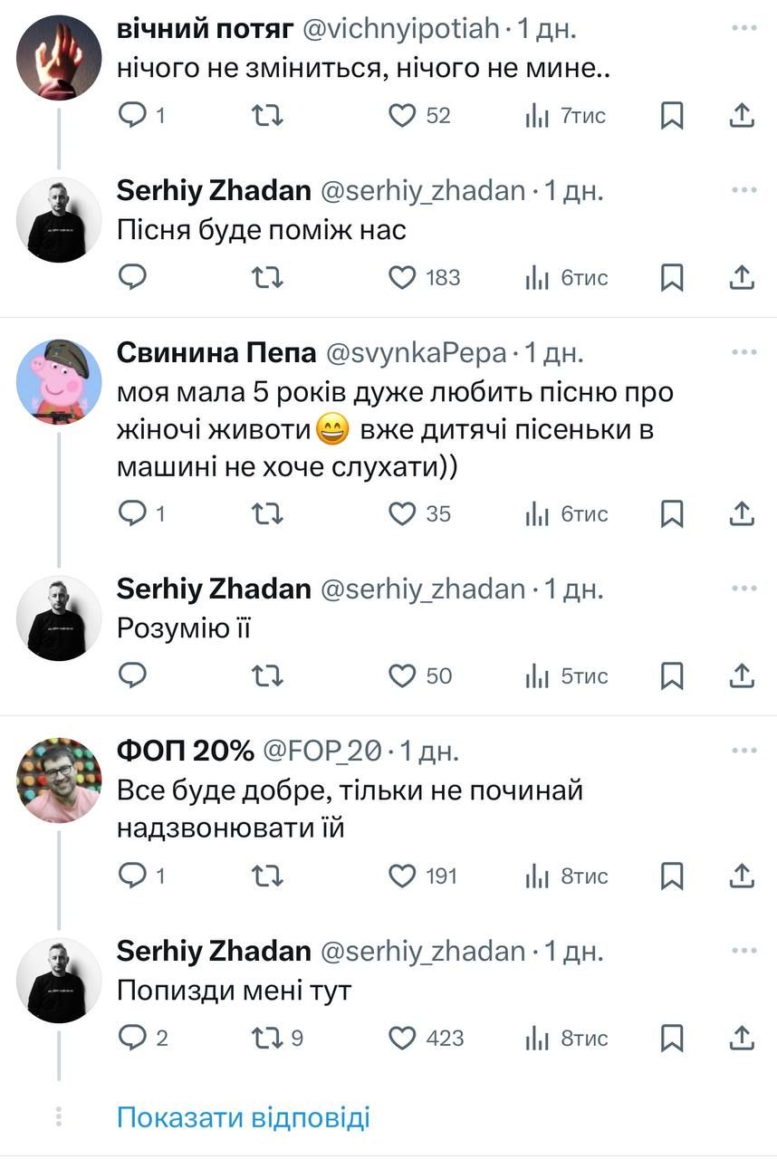Share the 'Розумію її' reply
This screenshot has width=777, height=1159.
(742, 676)
